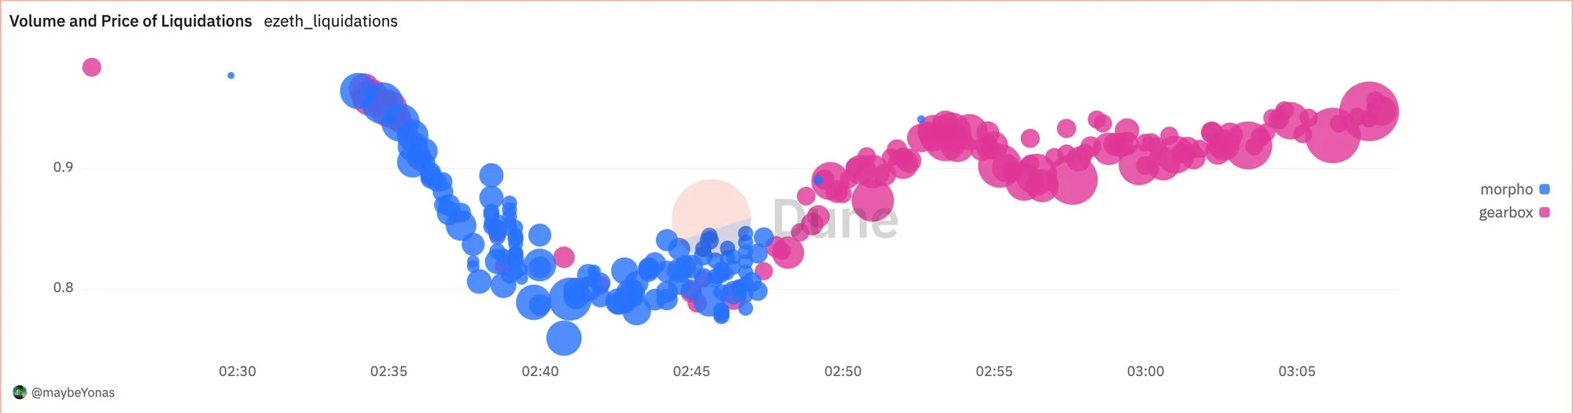Open the @maybeYonas profile link
The height and width of the screenshot is (413, 1573).
[72, 393]
